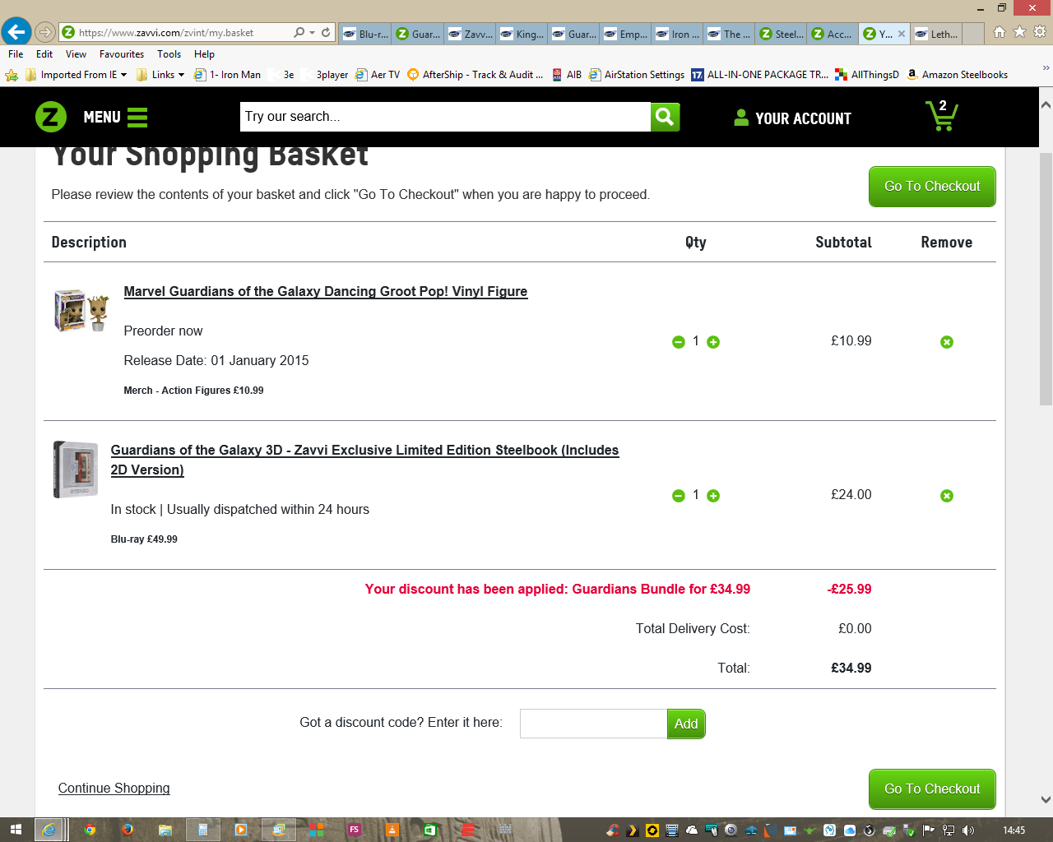Increase quantity of Guardians Steelbook

713,496
